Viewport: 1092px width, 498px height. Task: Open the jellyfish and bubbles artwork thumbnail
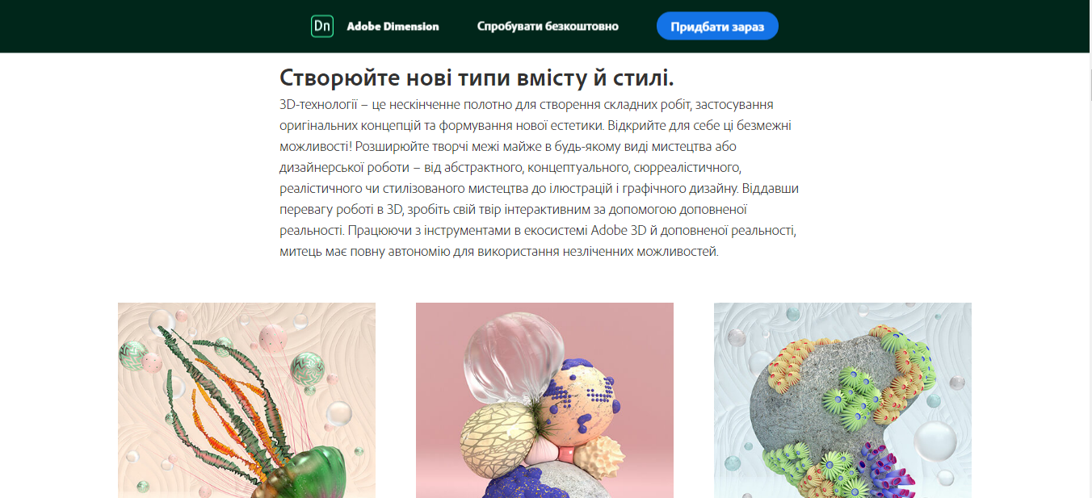[x=246, y=400]
